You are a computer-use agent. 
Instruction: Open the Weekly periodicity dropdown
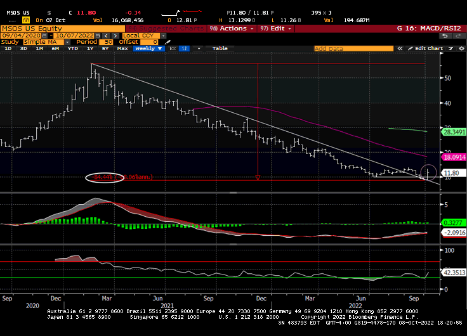[148, 49]
